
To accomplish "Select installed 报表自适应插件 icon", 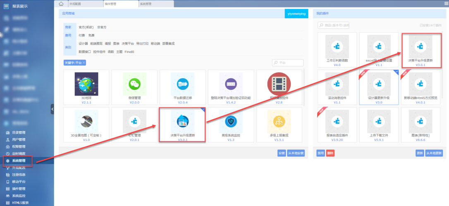I will pyautogui.click(x=337, y=122).
